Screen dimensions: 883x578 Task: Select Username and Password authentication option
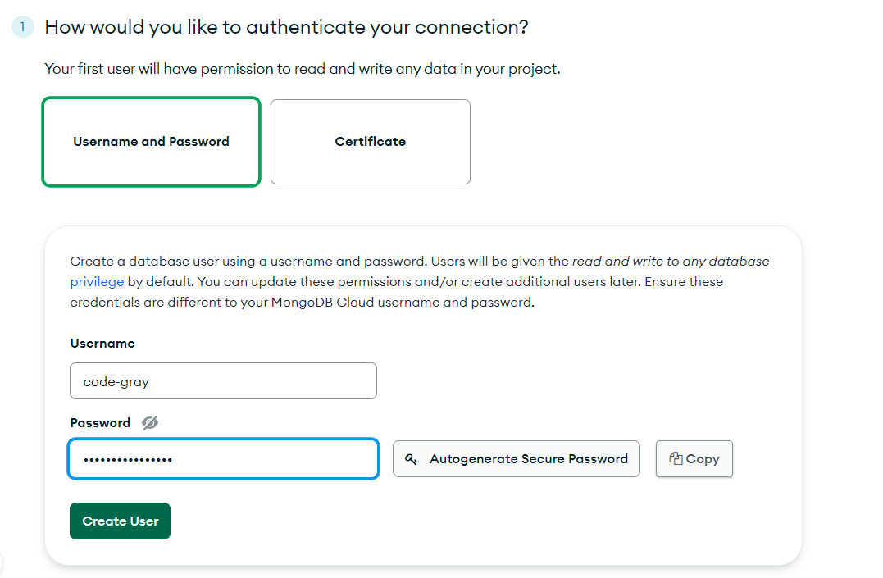[151, 142]
